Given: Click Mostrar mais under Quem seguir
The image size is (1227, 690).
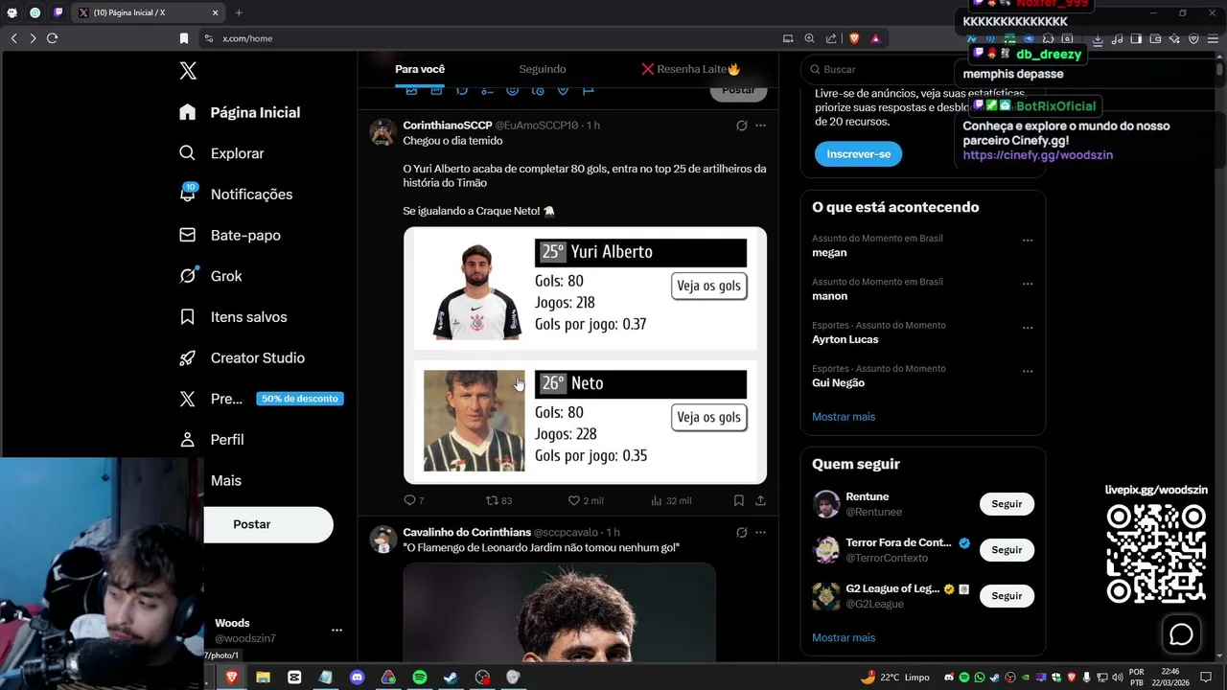Looking at the screenshot, I should click(844, 637).
